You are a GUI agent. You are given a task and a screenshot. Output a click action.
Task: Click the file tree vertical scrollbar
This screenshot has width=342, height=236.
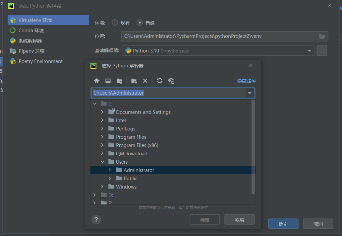(x=253, y=147)
